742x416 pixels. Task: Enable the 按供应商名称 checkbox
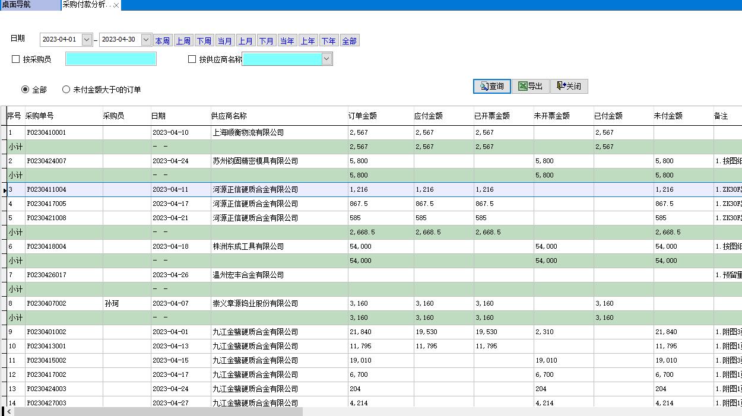191,58
